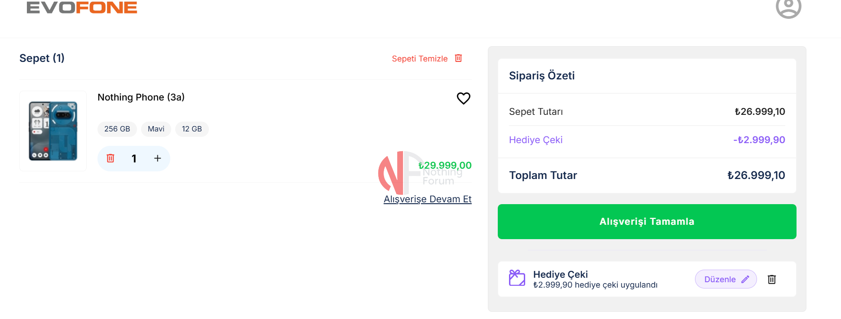Select the 12 GB RAM chip
Viewport: 841px width, 319px height.
pos(192,129)
